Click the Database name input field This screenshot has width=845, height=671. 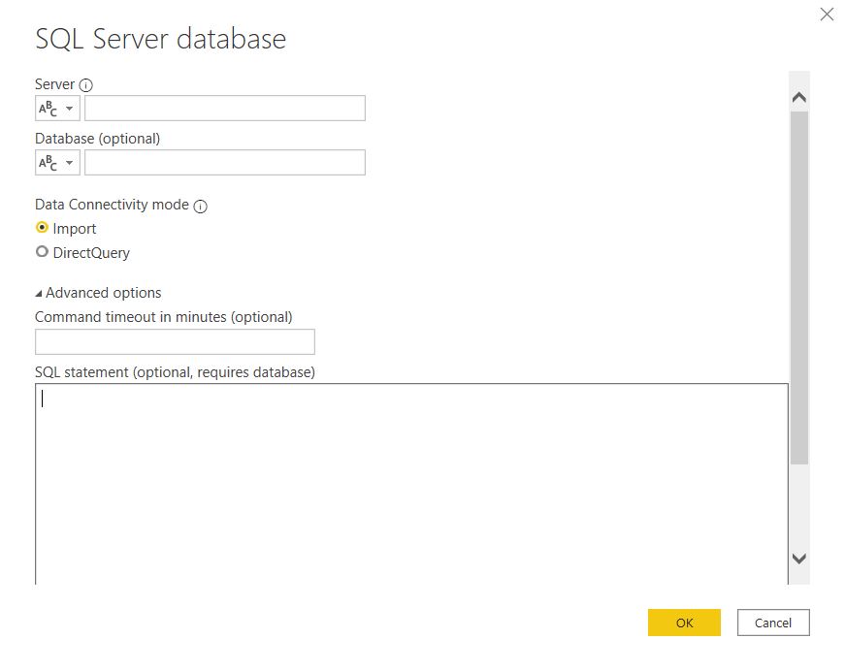coord(225,163)
